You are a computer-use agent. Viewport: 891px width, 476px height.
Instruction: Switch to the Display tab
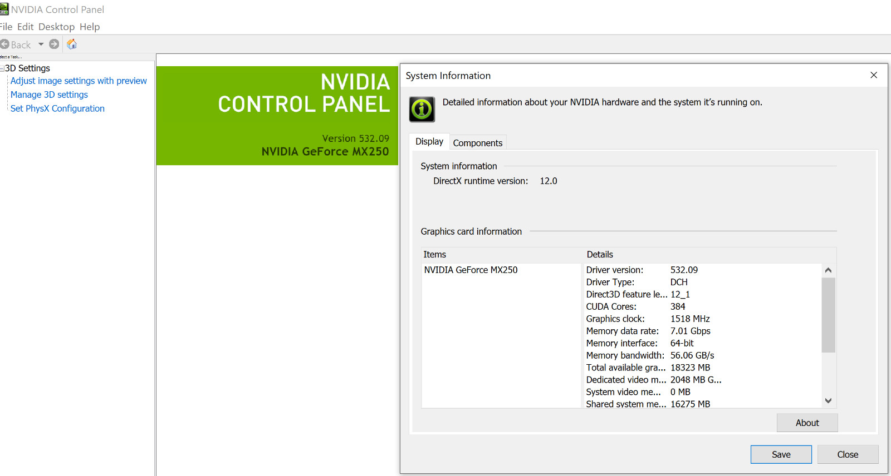coord(429,142)
